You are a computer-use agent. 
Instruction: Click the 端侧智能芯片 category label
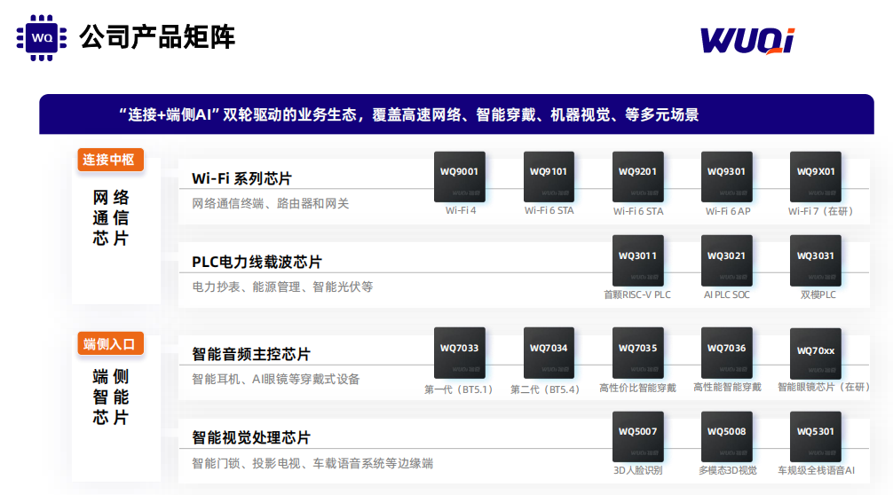111,397
